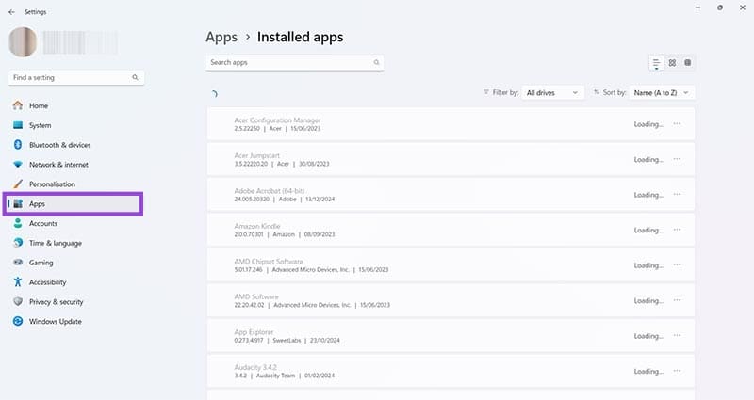Screen dimensions: 754x400
Task: Click the AMD Software app name
Action: click(256, 296)
